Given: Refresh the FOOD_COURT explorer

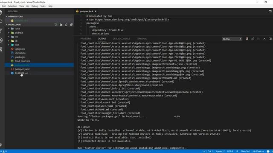Looking at the screenshot, I should click(x=66, y=25).
